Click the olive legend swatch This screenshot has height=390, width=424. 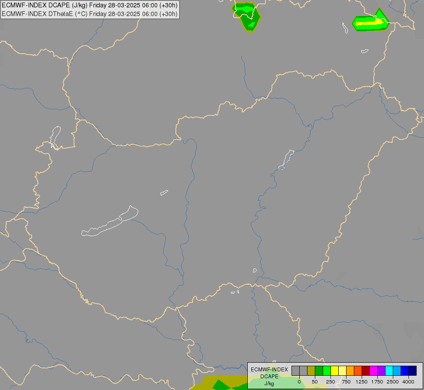pos(311,370)
